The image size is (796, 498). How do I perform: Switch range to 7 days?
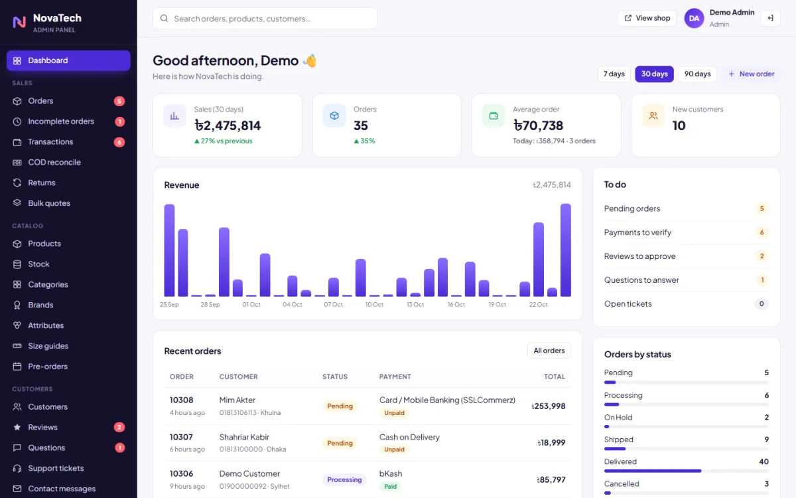tap(614, 74)
